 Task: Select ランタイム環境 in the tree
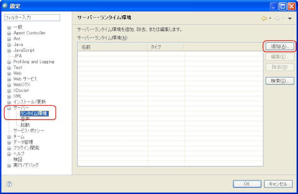pos(34,113)
